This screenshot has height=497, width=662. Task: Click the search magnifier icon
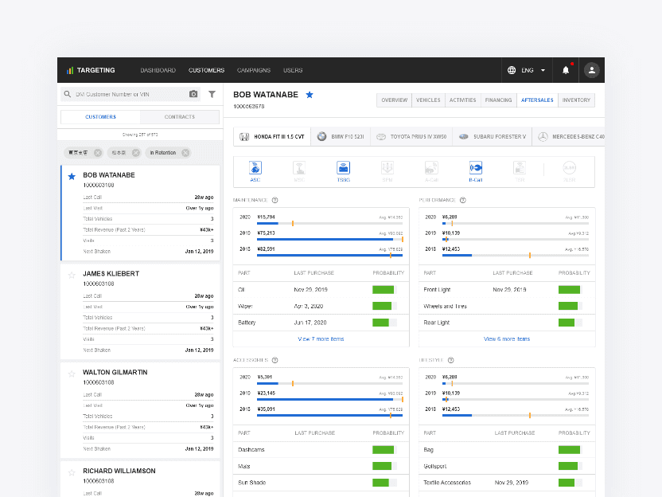(x=68, y=94)
